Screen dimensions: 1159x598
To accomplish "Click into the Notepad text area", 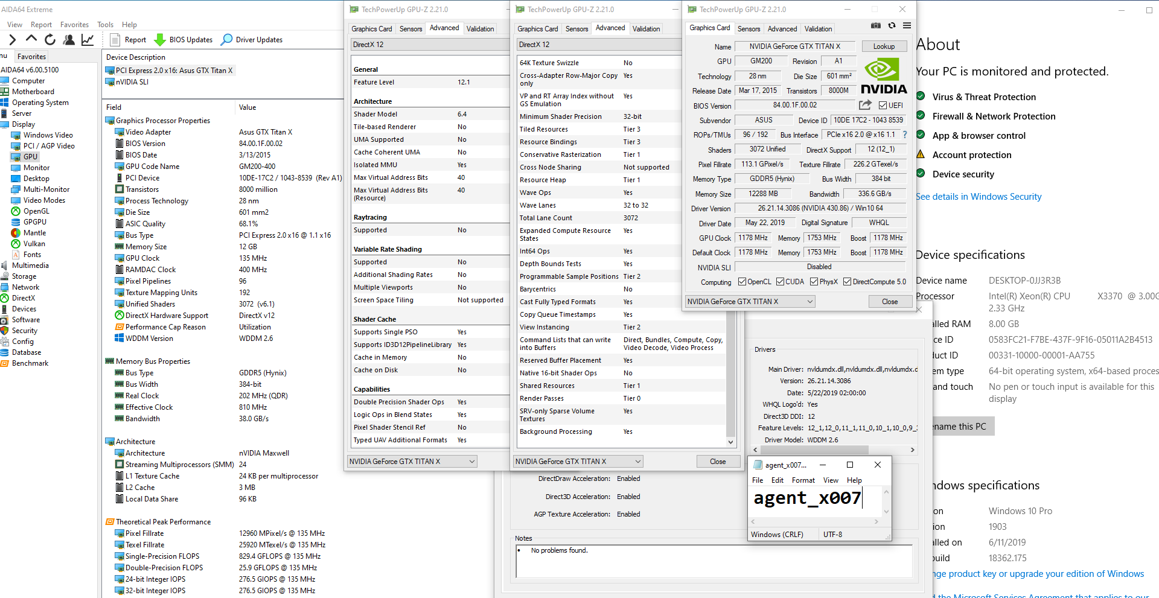I will click(x=815, y=501).
